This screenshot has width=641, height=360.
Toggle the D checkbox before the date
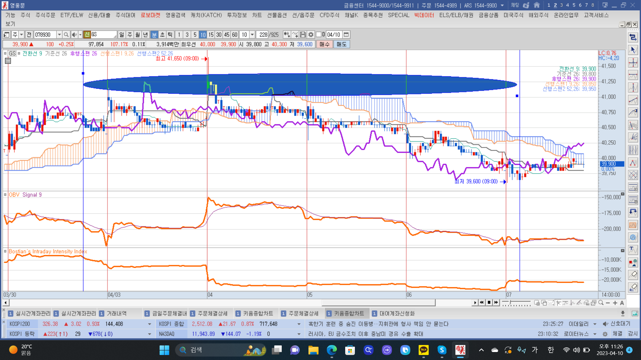[319, 35]
